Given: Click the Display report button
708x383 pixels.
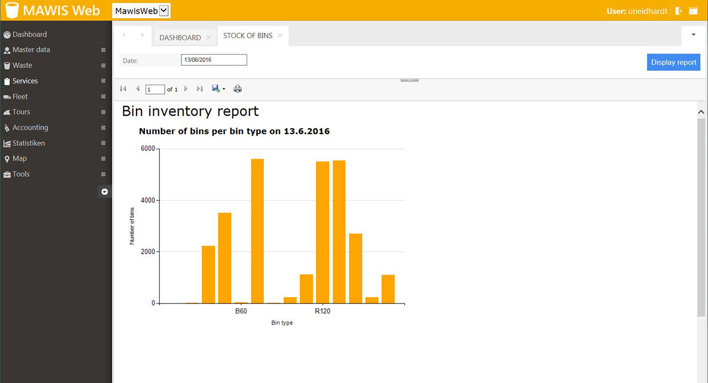Looking at the screenshot, I should [x=673, y=62].
